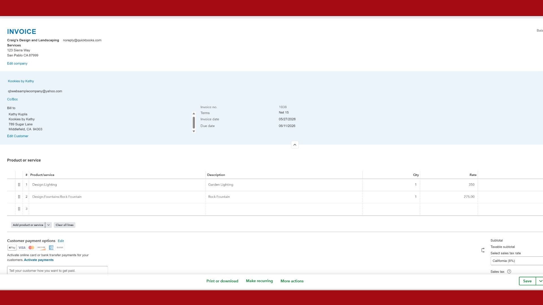
Task: Click the Sales tax help question icon
Action: (x=509, y=272)
